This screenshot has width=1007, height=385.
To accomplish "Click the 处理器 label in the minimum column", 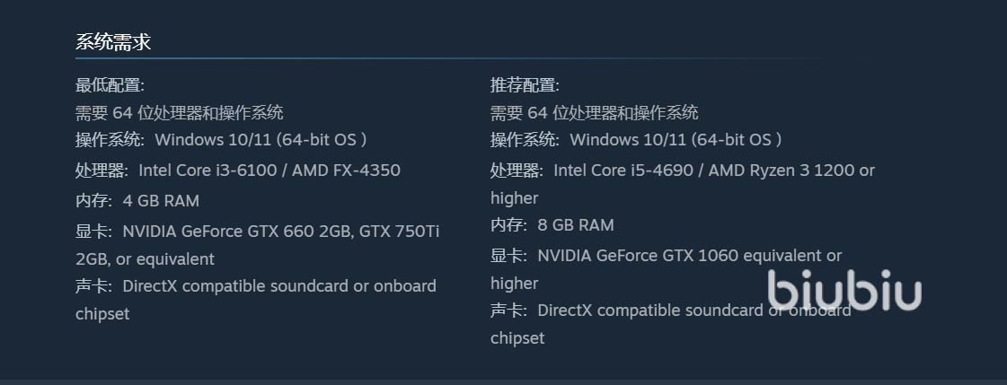I will (x=102, y=171).
